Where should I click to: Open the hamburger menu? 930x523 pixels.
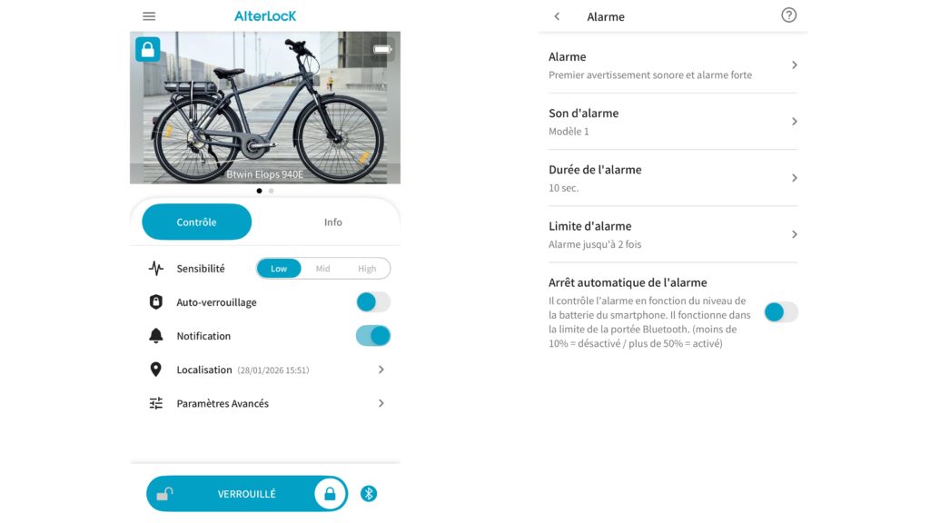pyautogui.click(x=149, y=16)
